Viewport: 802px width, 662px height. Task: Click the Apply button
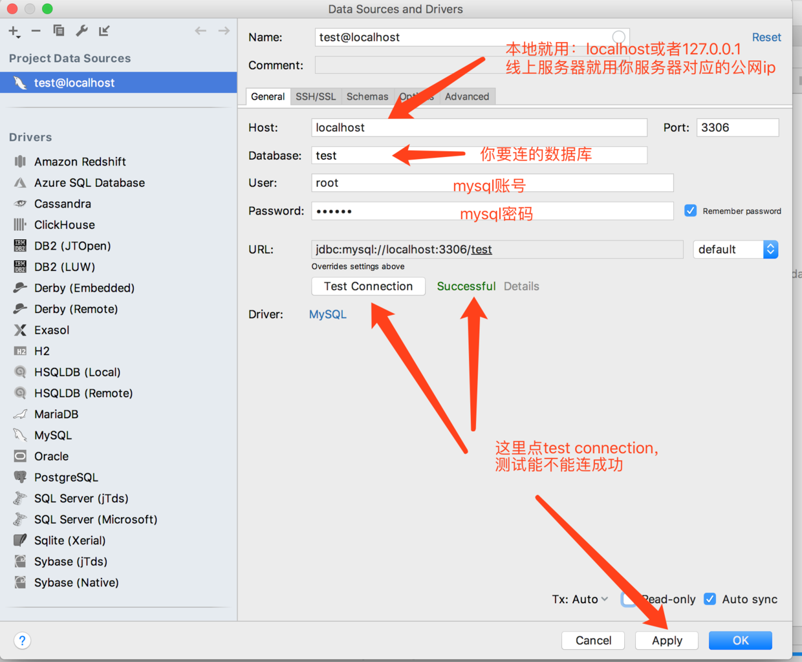pyautogui.click(x=667, y=640)
